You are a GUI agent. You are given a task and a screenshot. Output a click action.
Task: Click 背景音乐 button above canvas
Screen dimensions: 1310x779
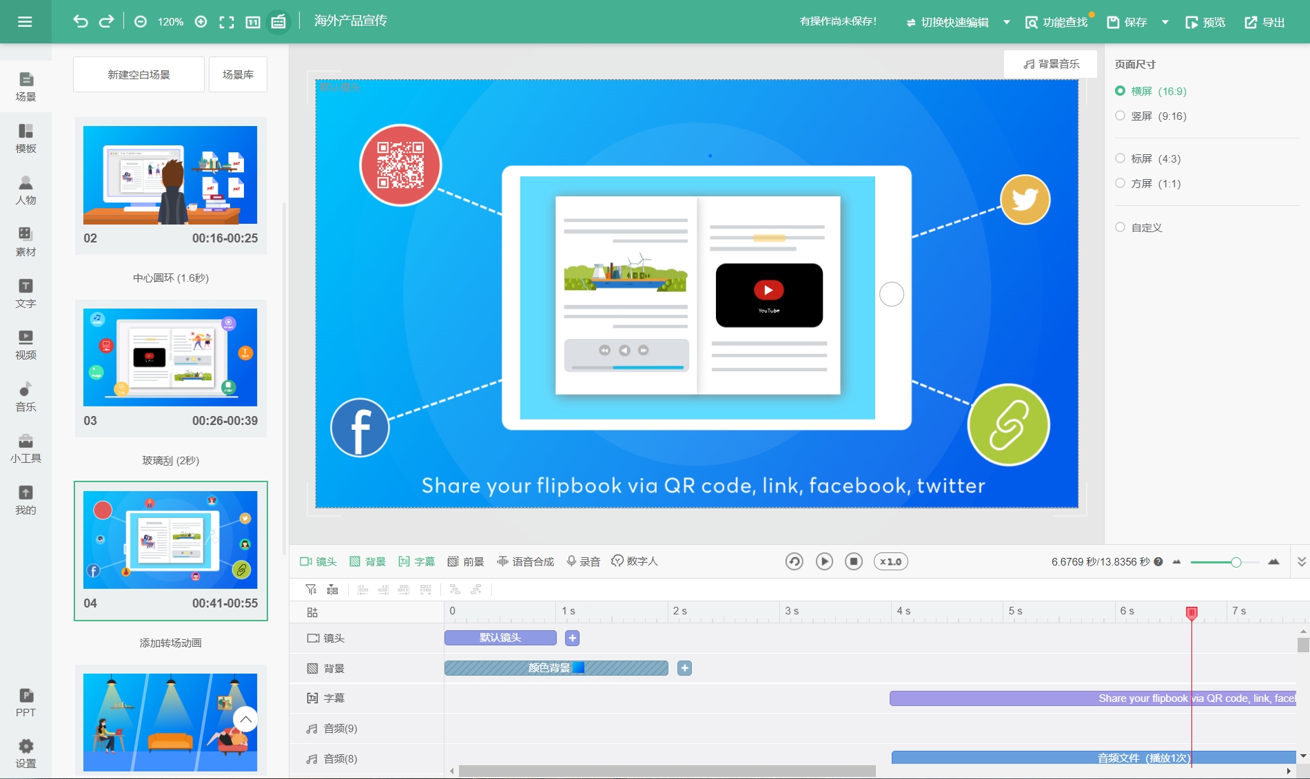point(1051,64)
